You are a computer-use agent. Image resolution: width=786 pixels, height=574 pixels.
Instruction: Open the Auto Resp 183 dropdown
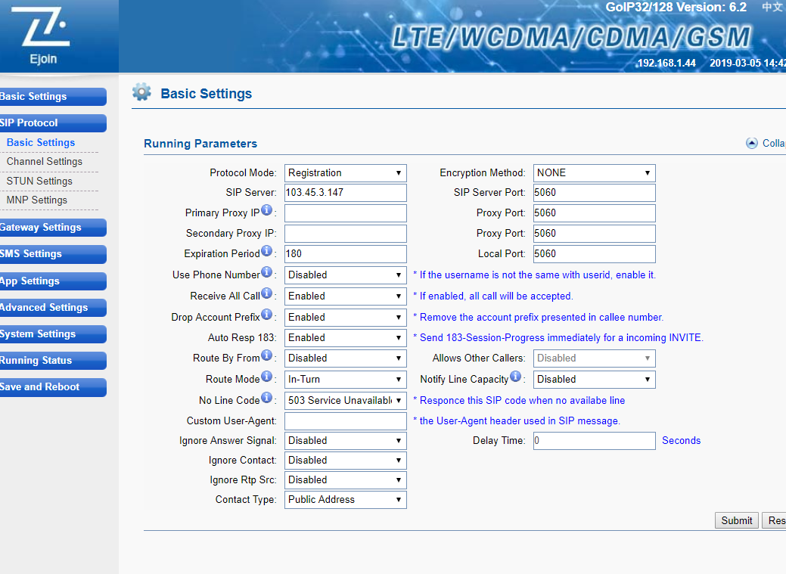pos(345,338)
